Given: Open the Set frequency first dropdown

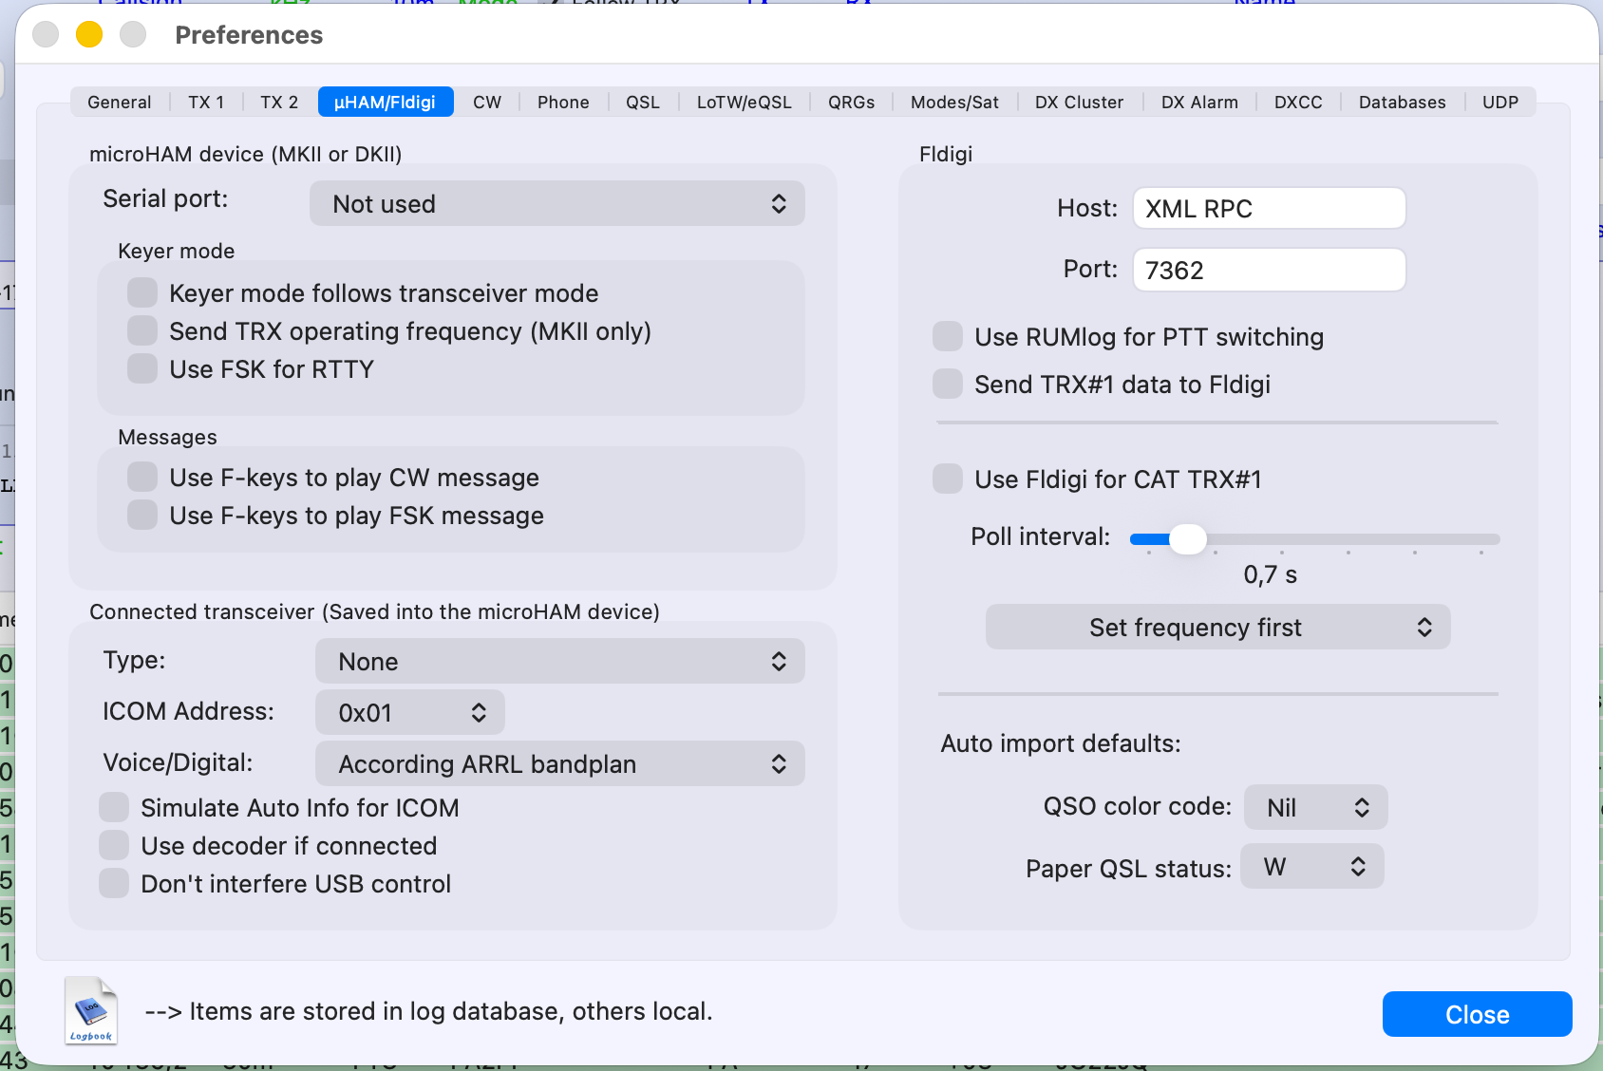Looking at the screenshot, I should (x=1217, y=628).
